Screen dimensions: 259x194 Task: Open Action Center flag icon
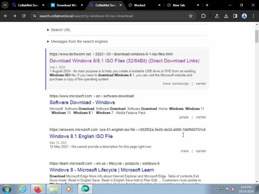pos(227,189)
